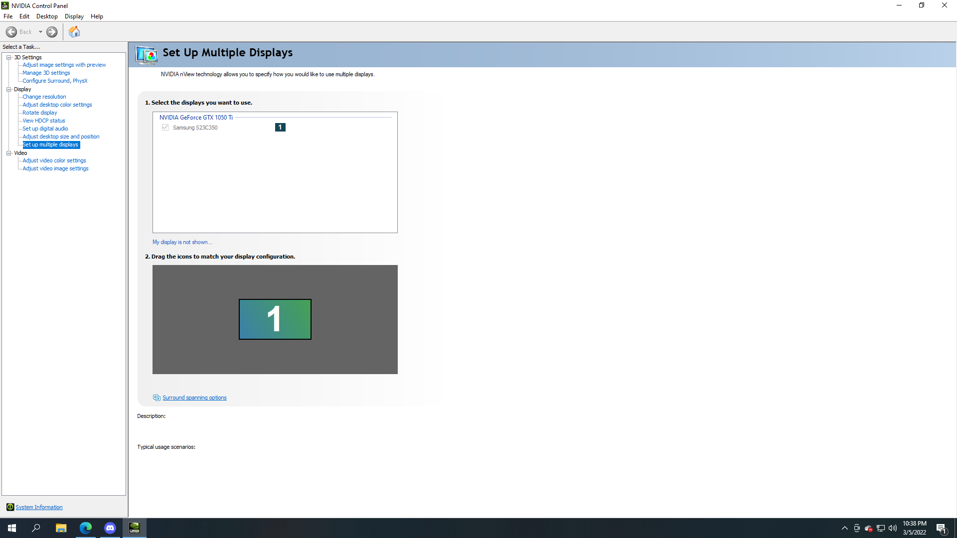Select the display 1 monitor thumbnail
Image resolution: width=957 pixels, height=538 pixels.
pos(275,319)
